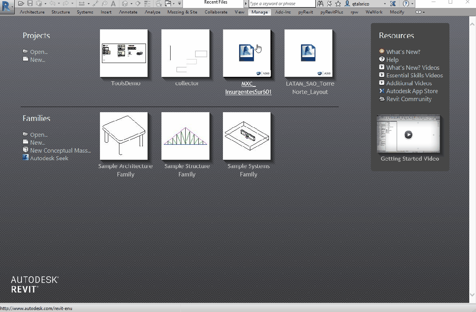Open the ToolsDemo project thumbnail

click(x=124, y=53)
